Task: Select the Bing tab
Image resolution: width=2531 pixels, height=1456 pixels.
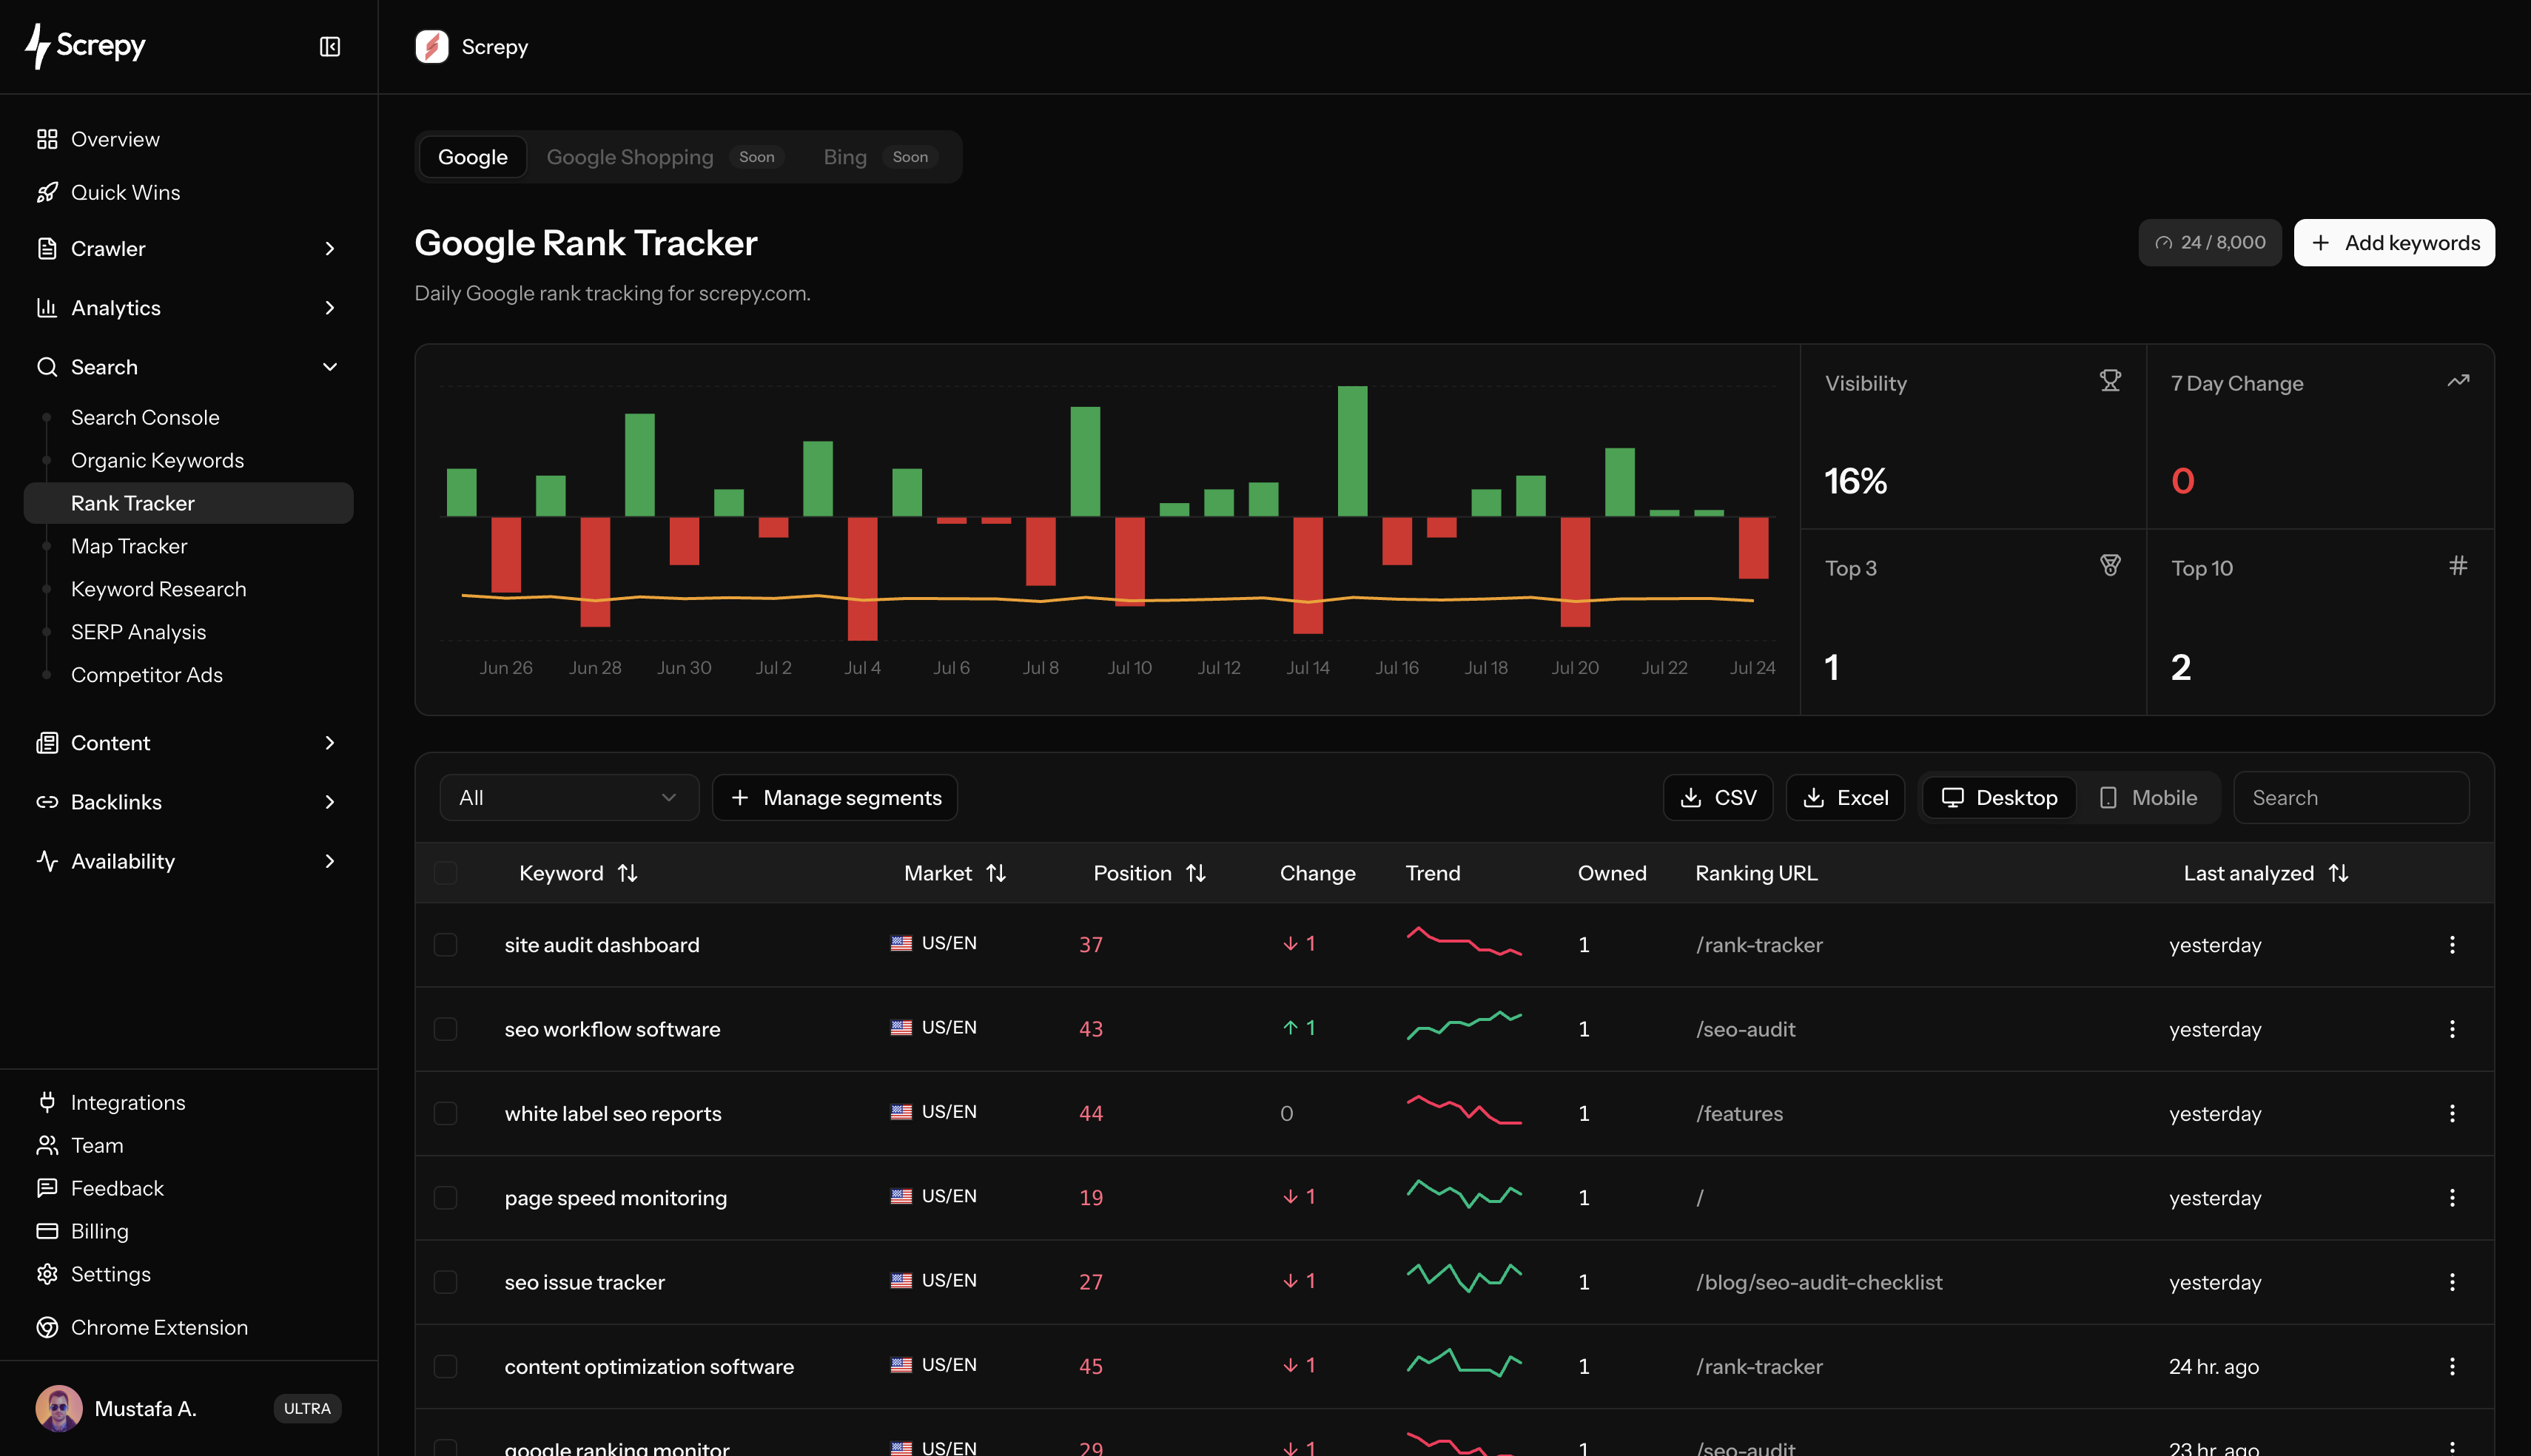Action: (879, 157)
